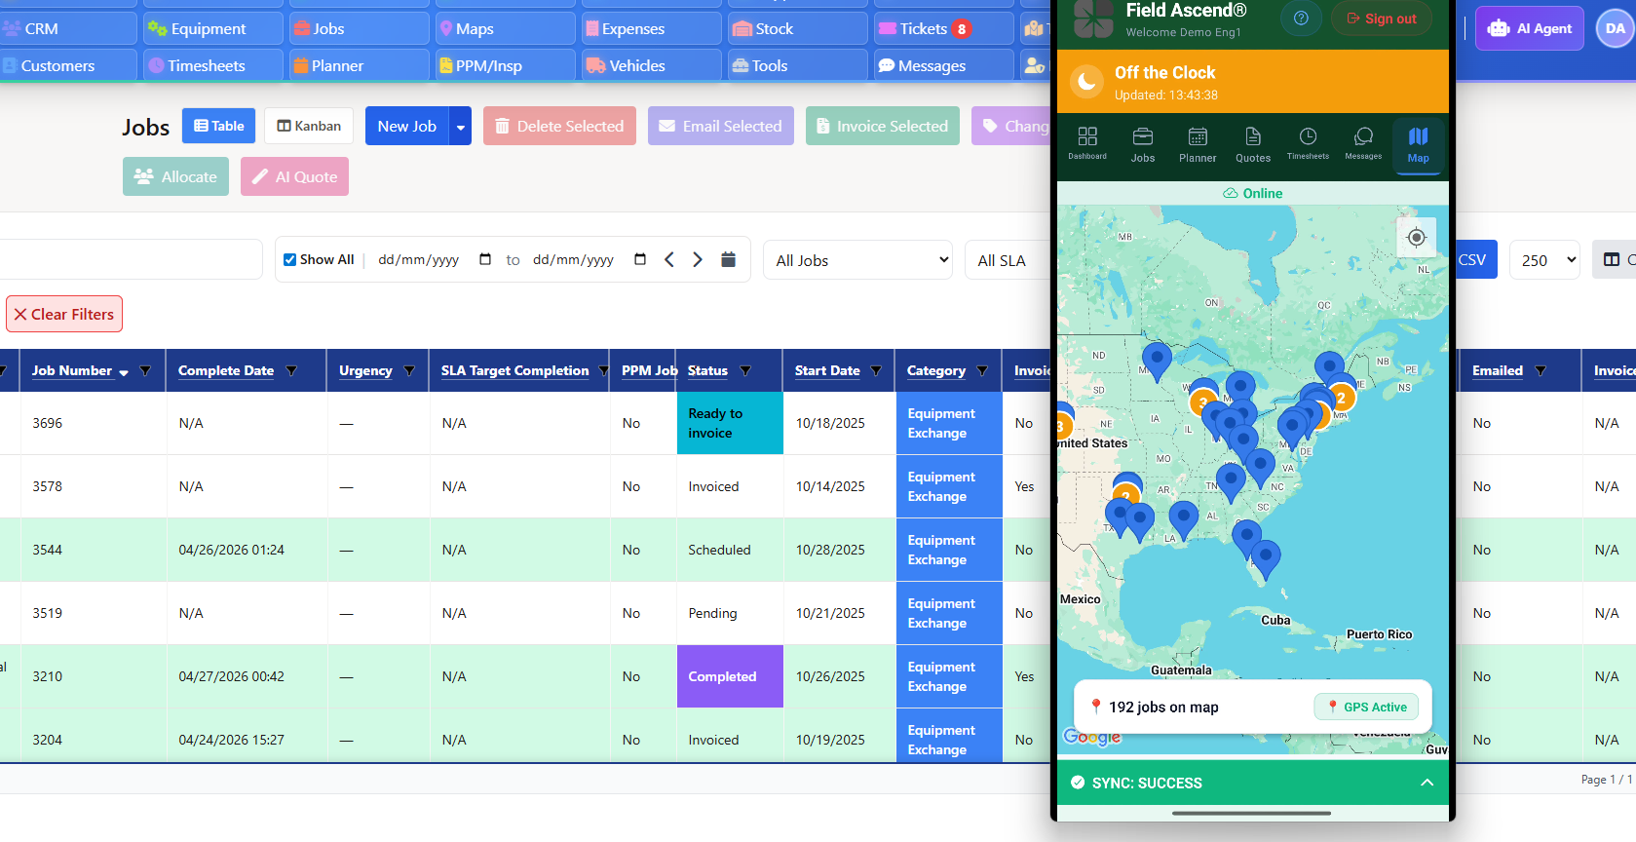Open Quotes tab in mobile app
1636x842 pixels.
point(1253,143)
